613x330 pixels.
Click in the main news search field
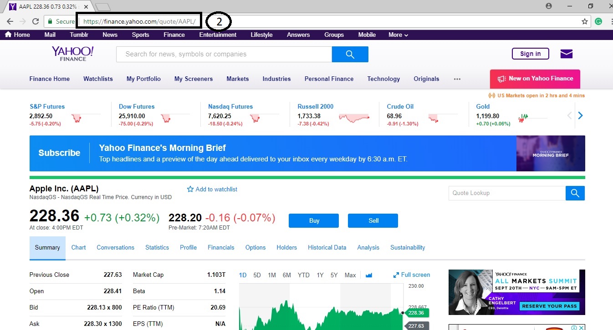tap(224, 54)
